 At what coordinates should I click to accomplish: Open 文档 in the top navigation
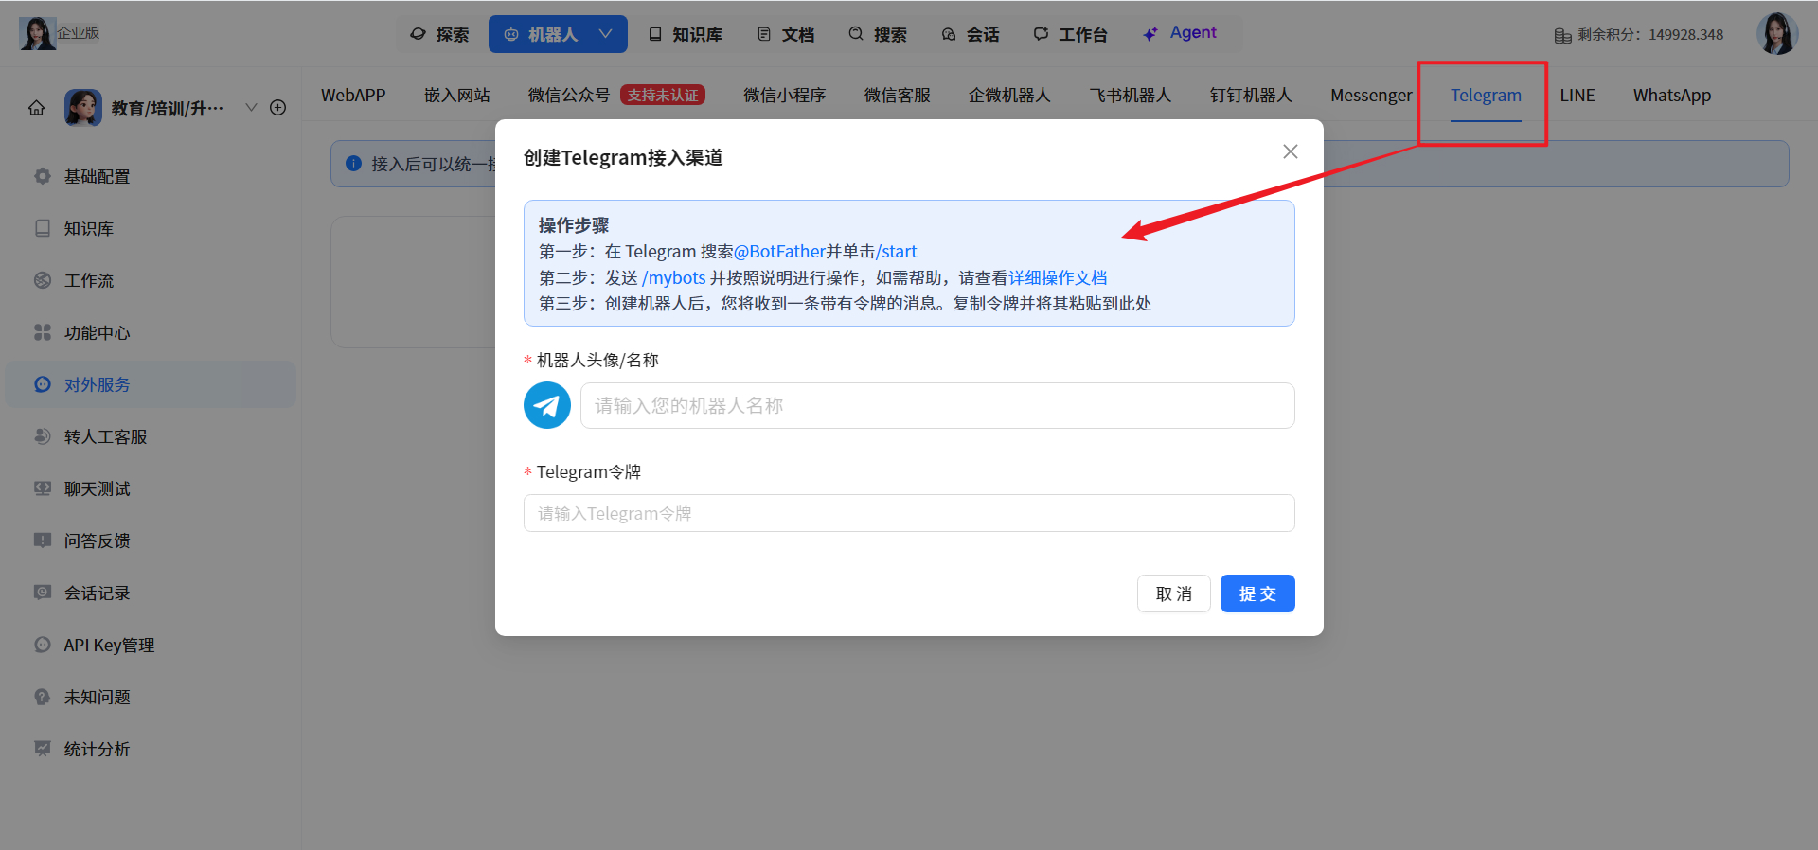pos(786,34)
